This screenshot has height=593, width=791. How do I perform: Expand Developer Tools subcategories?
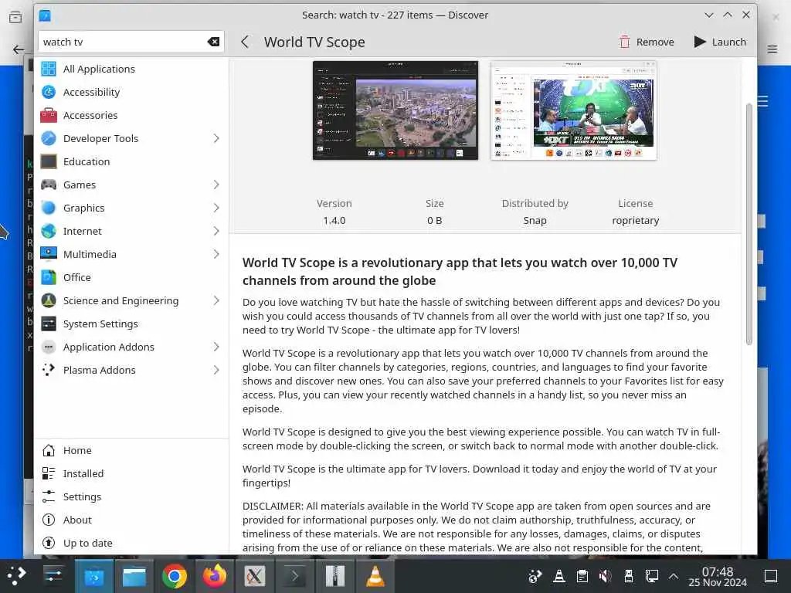[x=216, y=138]
